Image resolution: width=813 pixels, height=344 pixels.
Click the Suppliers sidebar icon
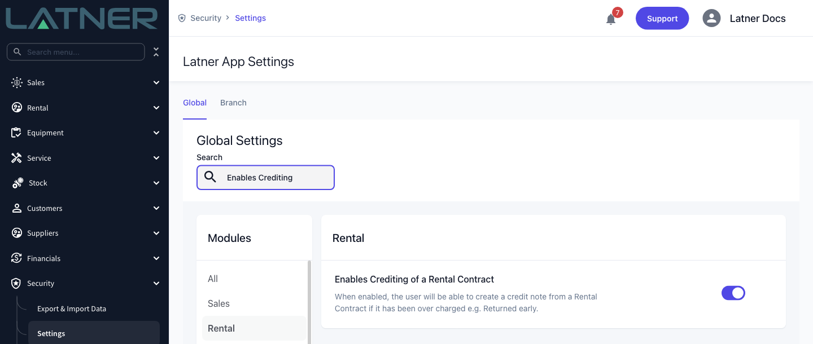click(x=17, y=233)
